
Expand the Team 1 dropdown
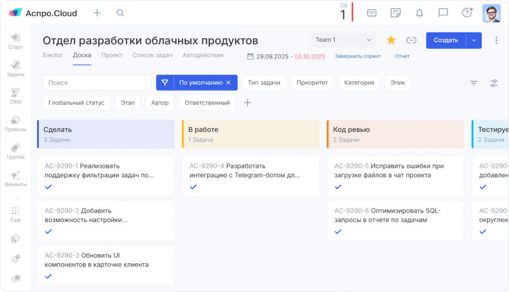point(343,40)
